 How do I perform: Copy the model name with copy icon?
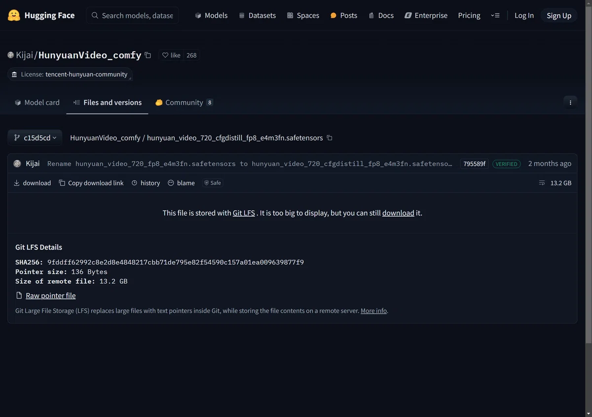tap(148, 55)
